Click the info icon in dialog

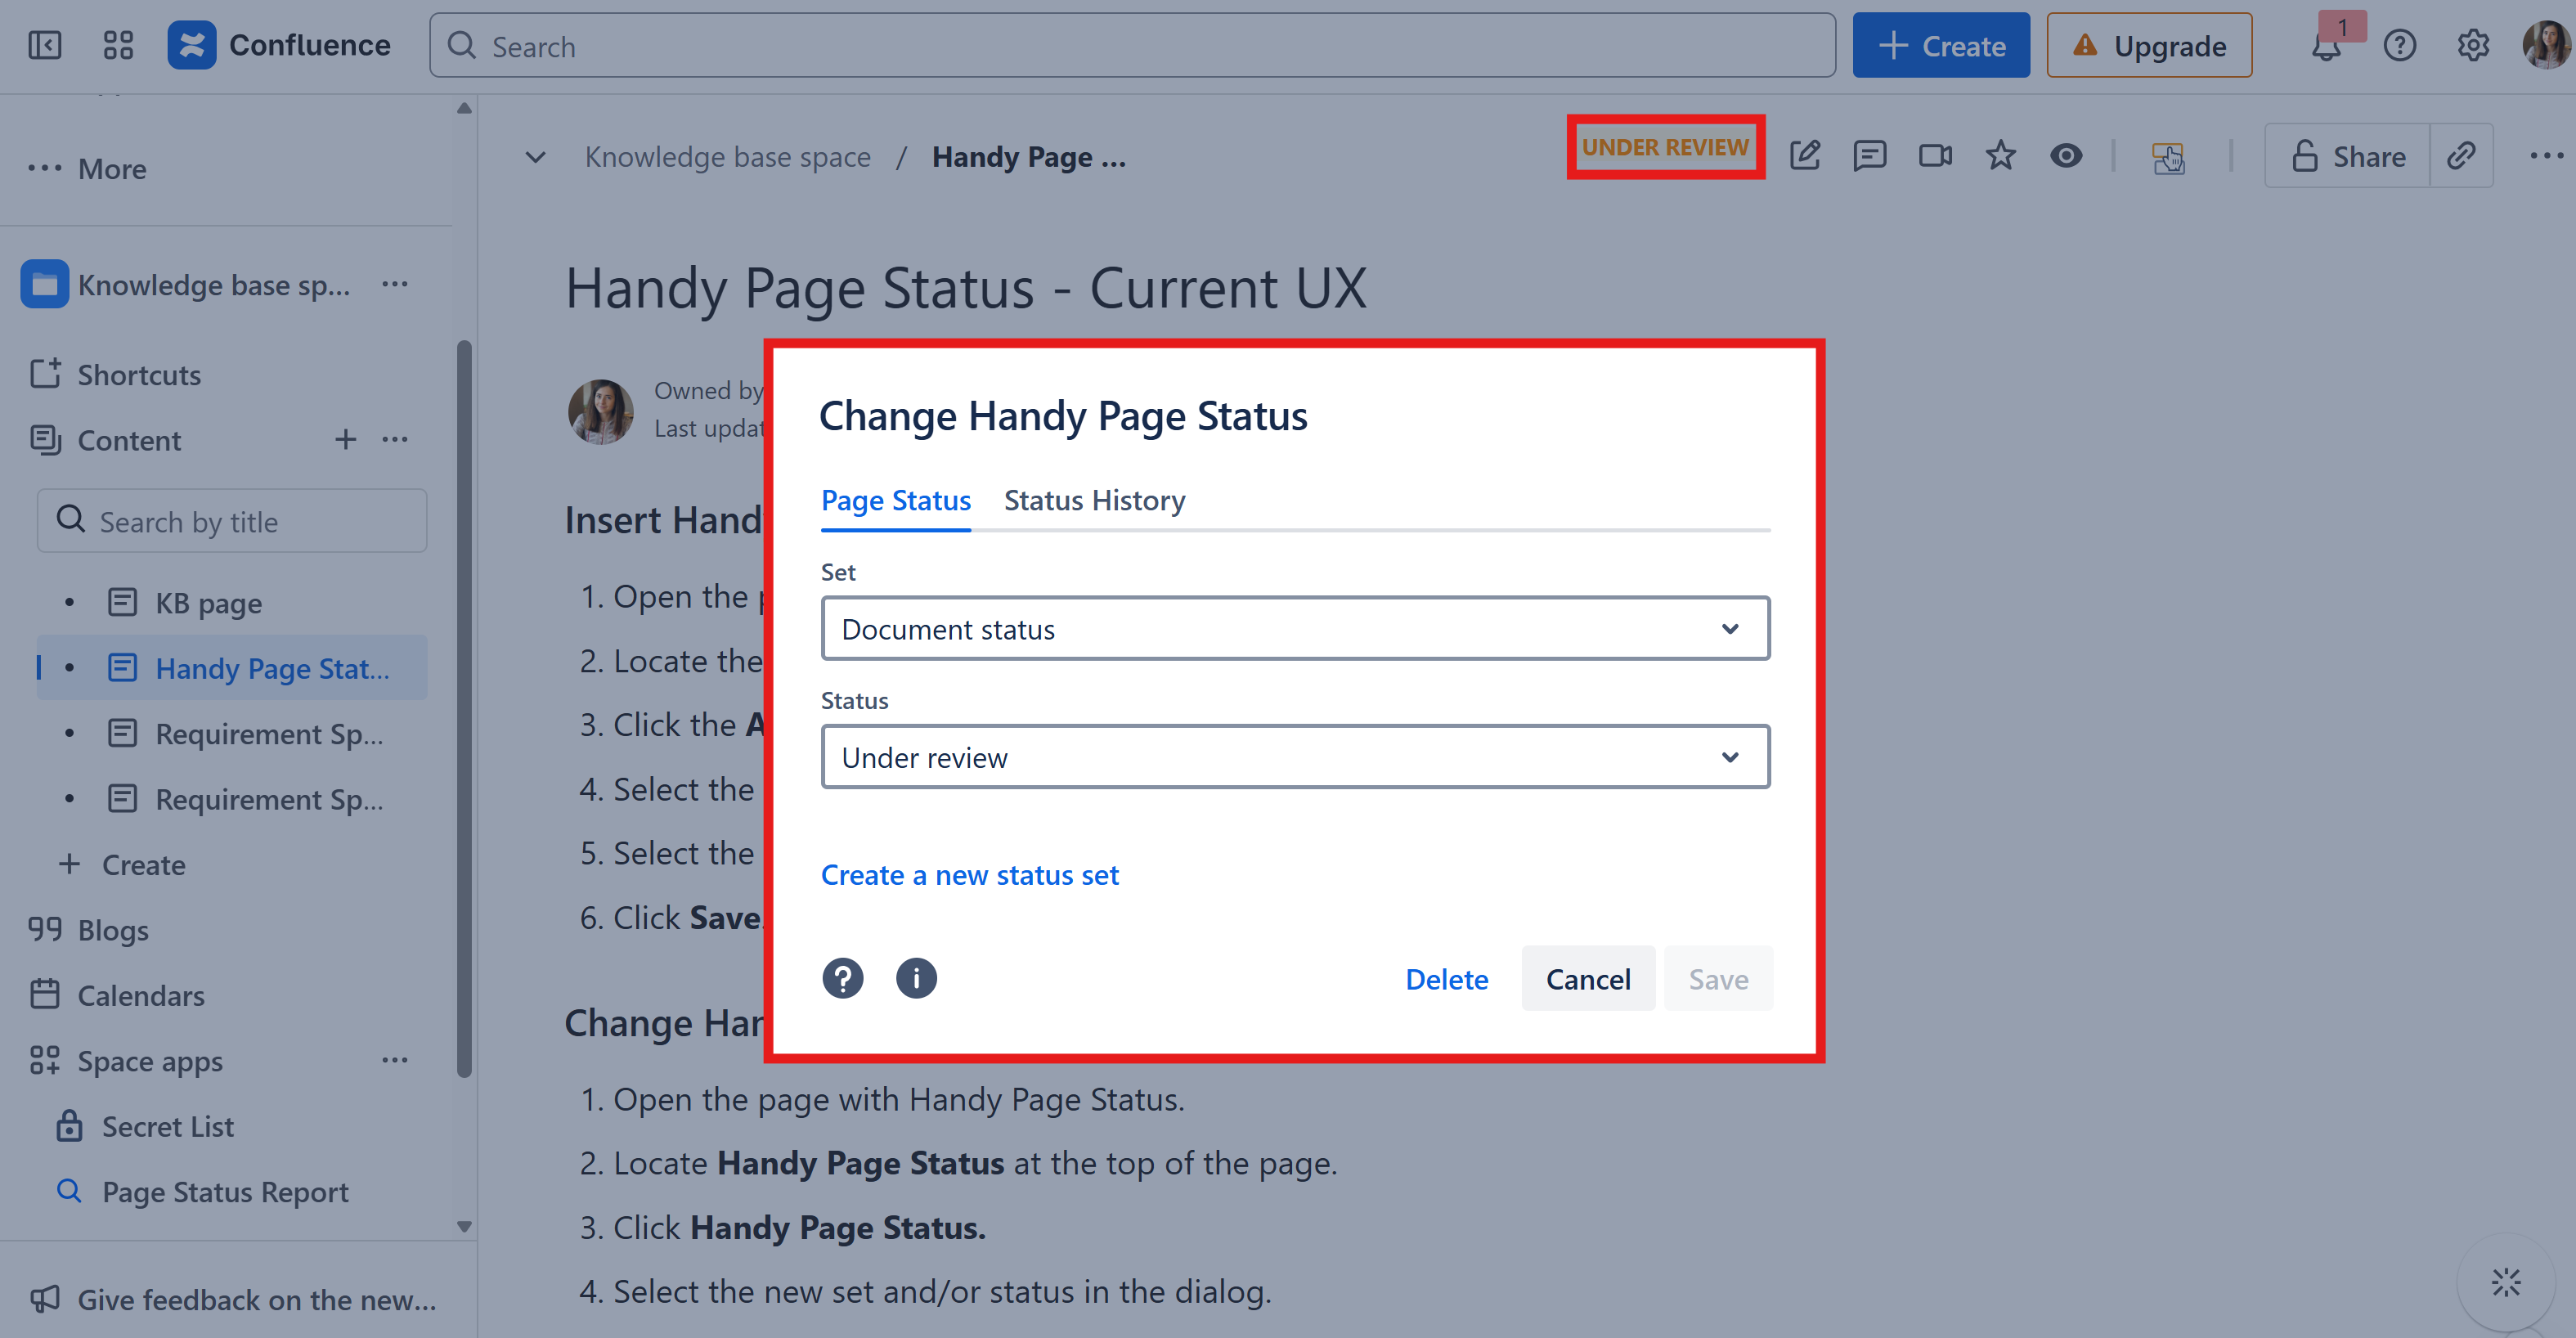pos(915,978)
